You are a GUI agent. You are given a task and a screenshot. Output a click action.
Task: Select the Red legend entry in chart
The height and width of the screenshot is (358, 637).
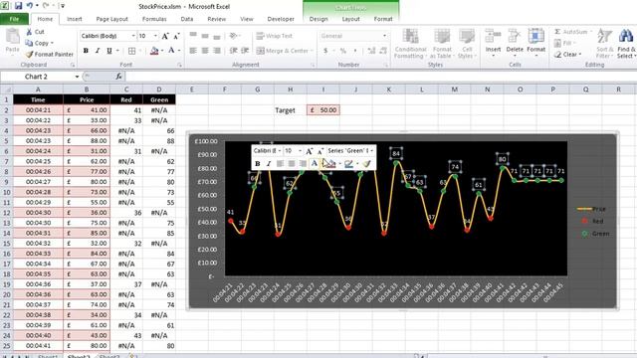coord(592,221)
